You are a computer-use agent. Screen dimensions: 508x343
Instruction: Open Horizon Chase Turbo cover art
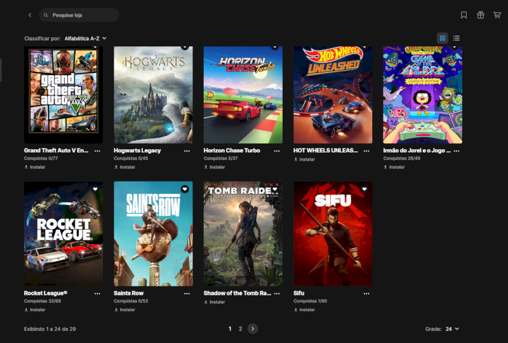click(x=243, y=95)
